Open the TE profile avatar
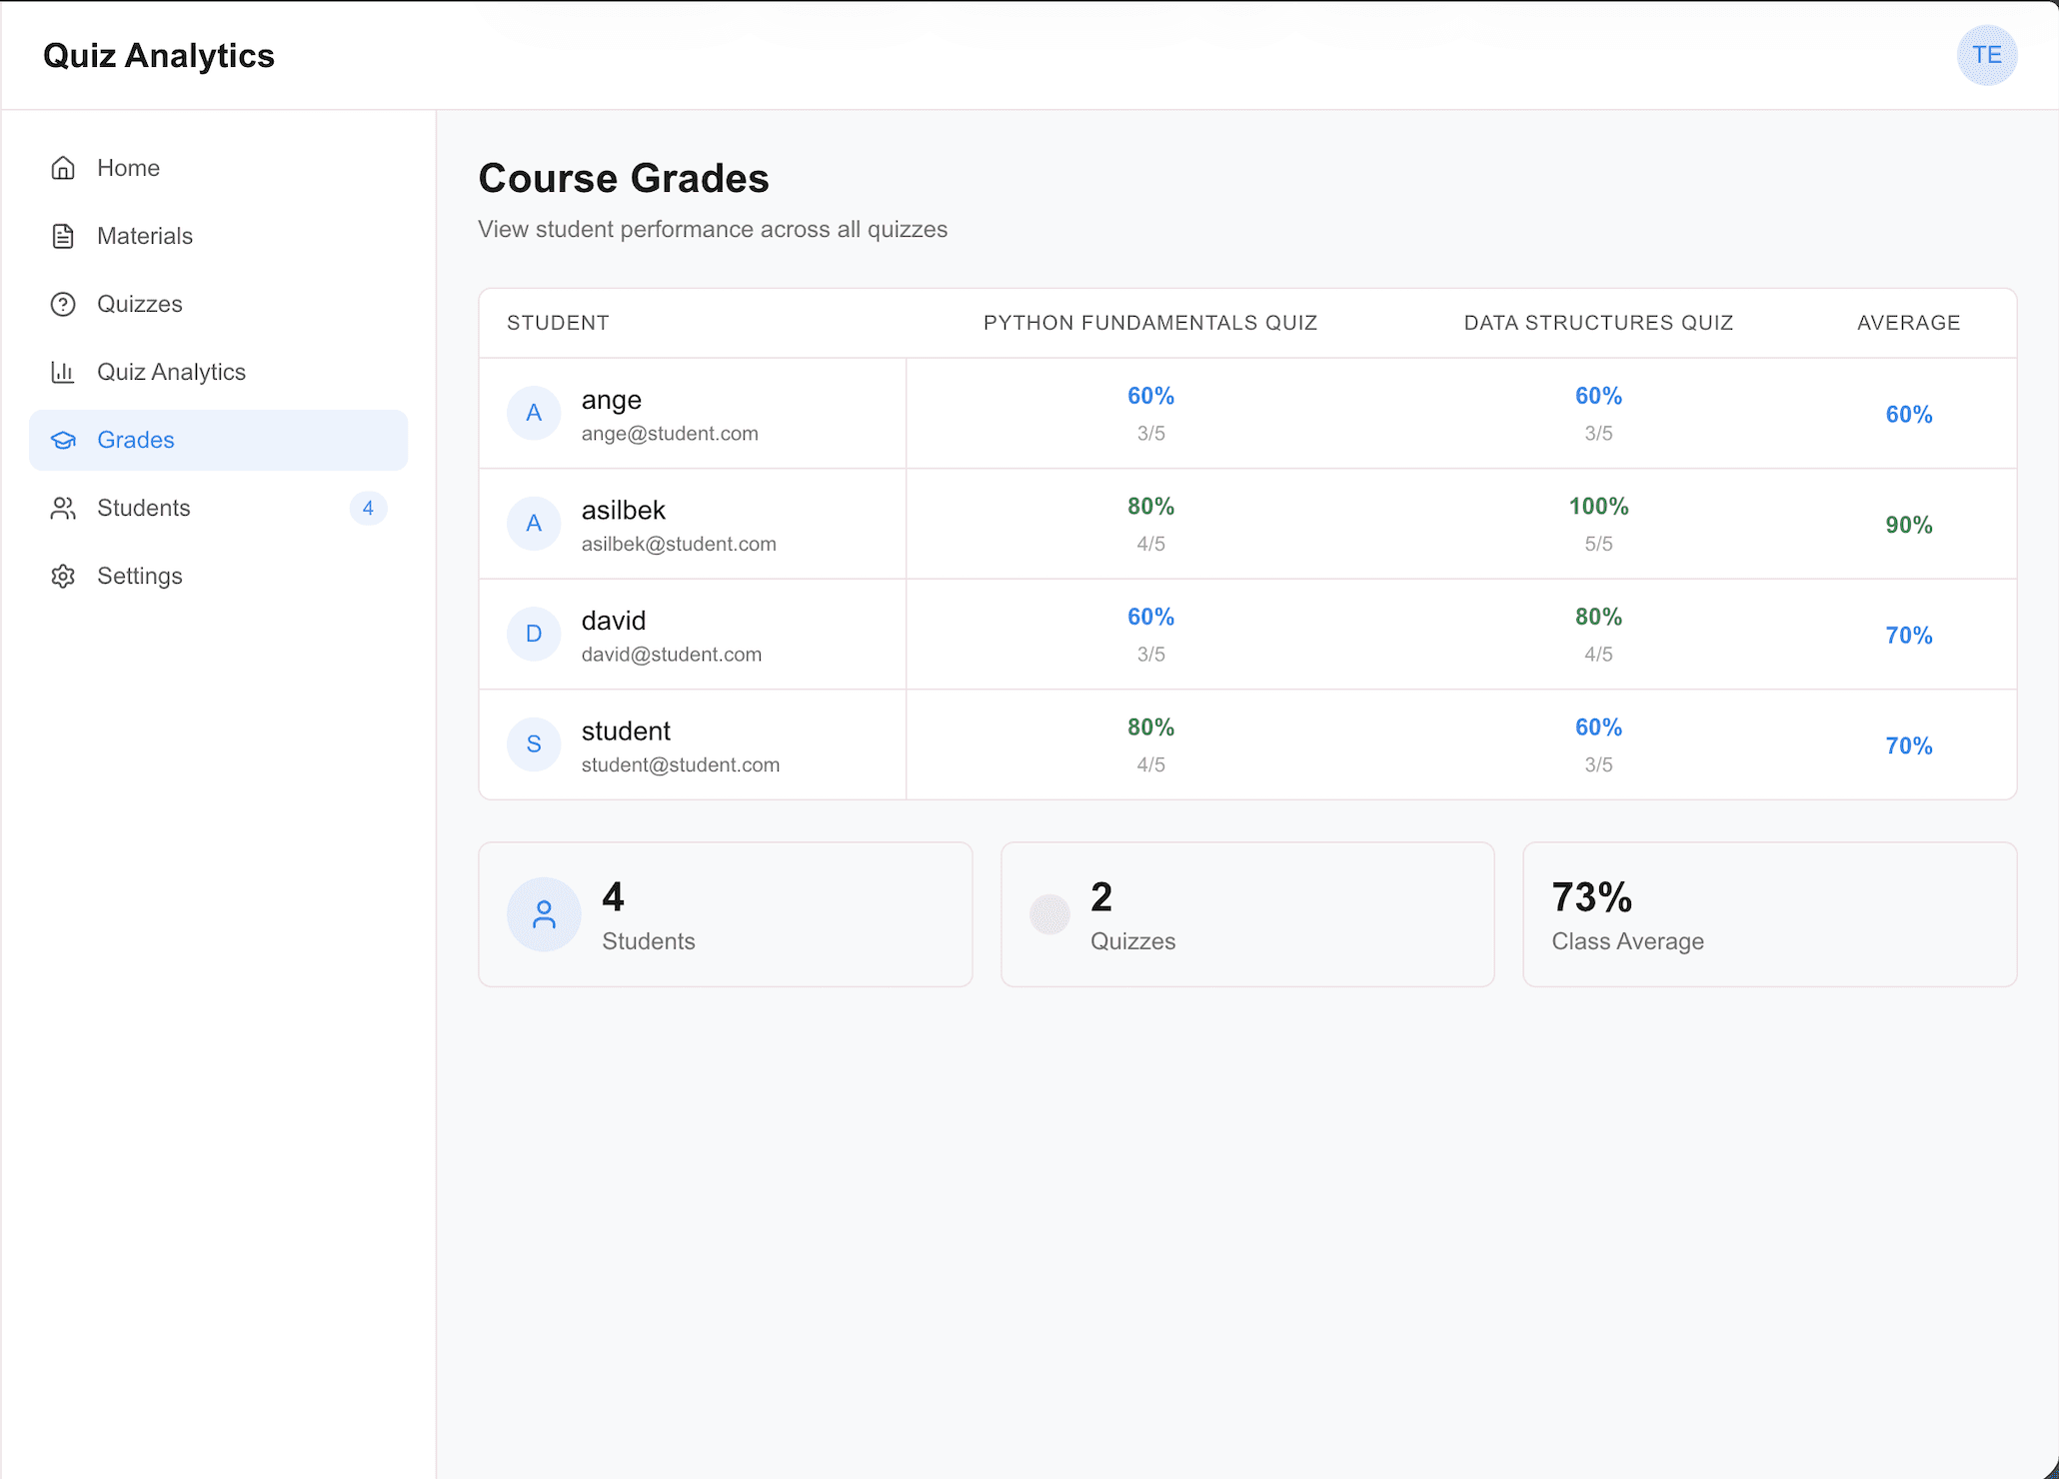Image resolution: width=2059 pixels, height=1479 pixels. (1986, 55)
